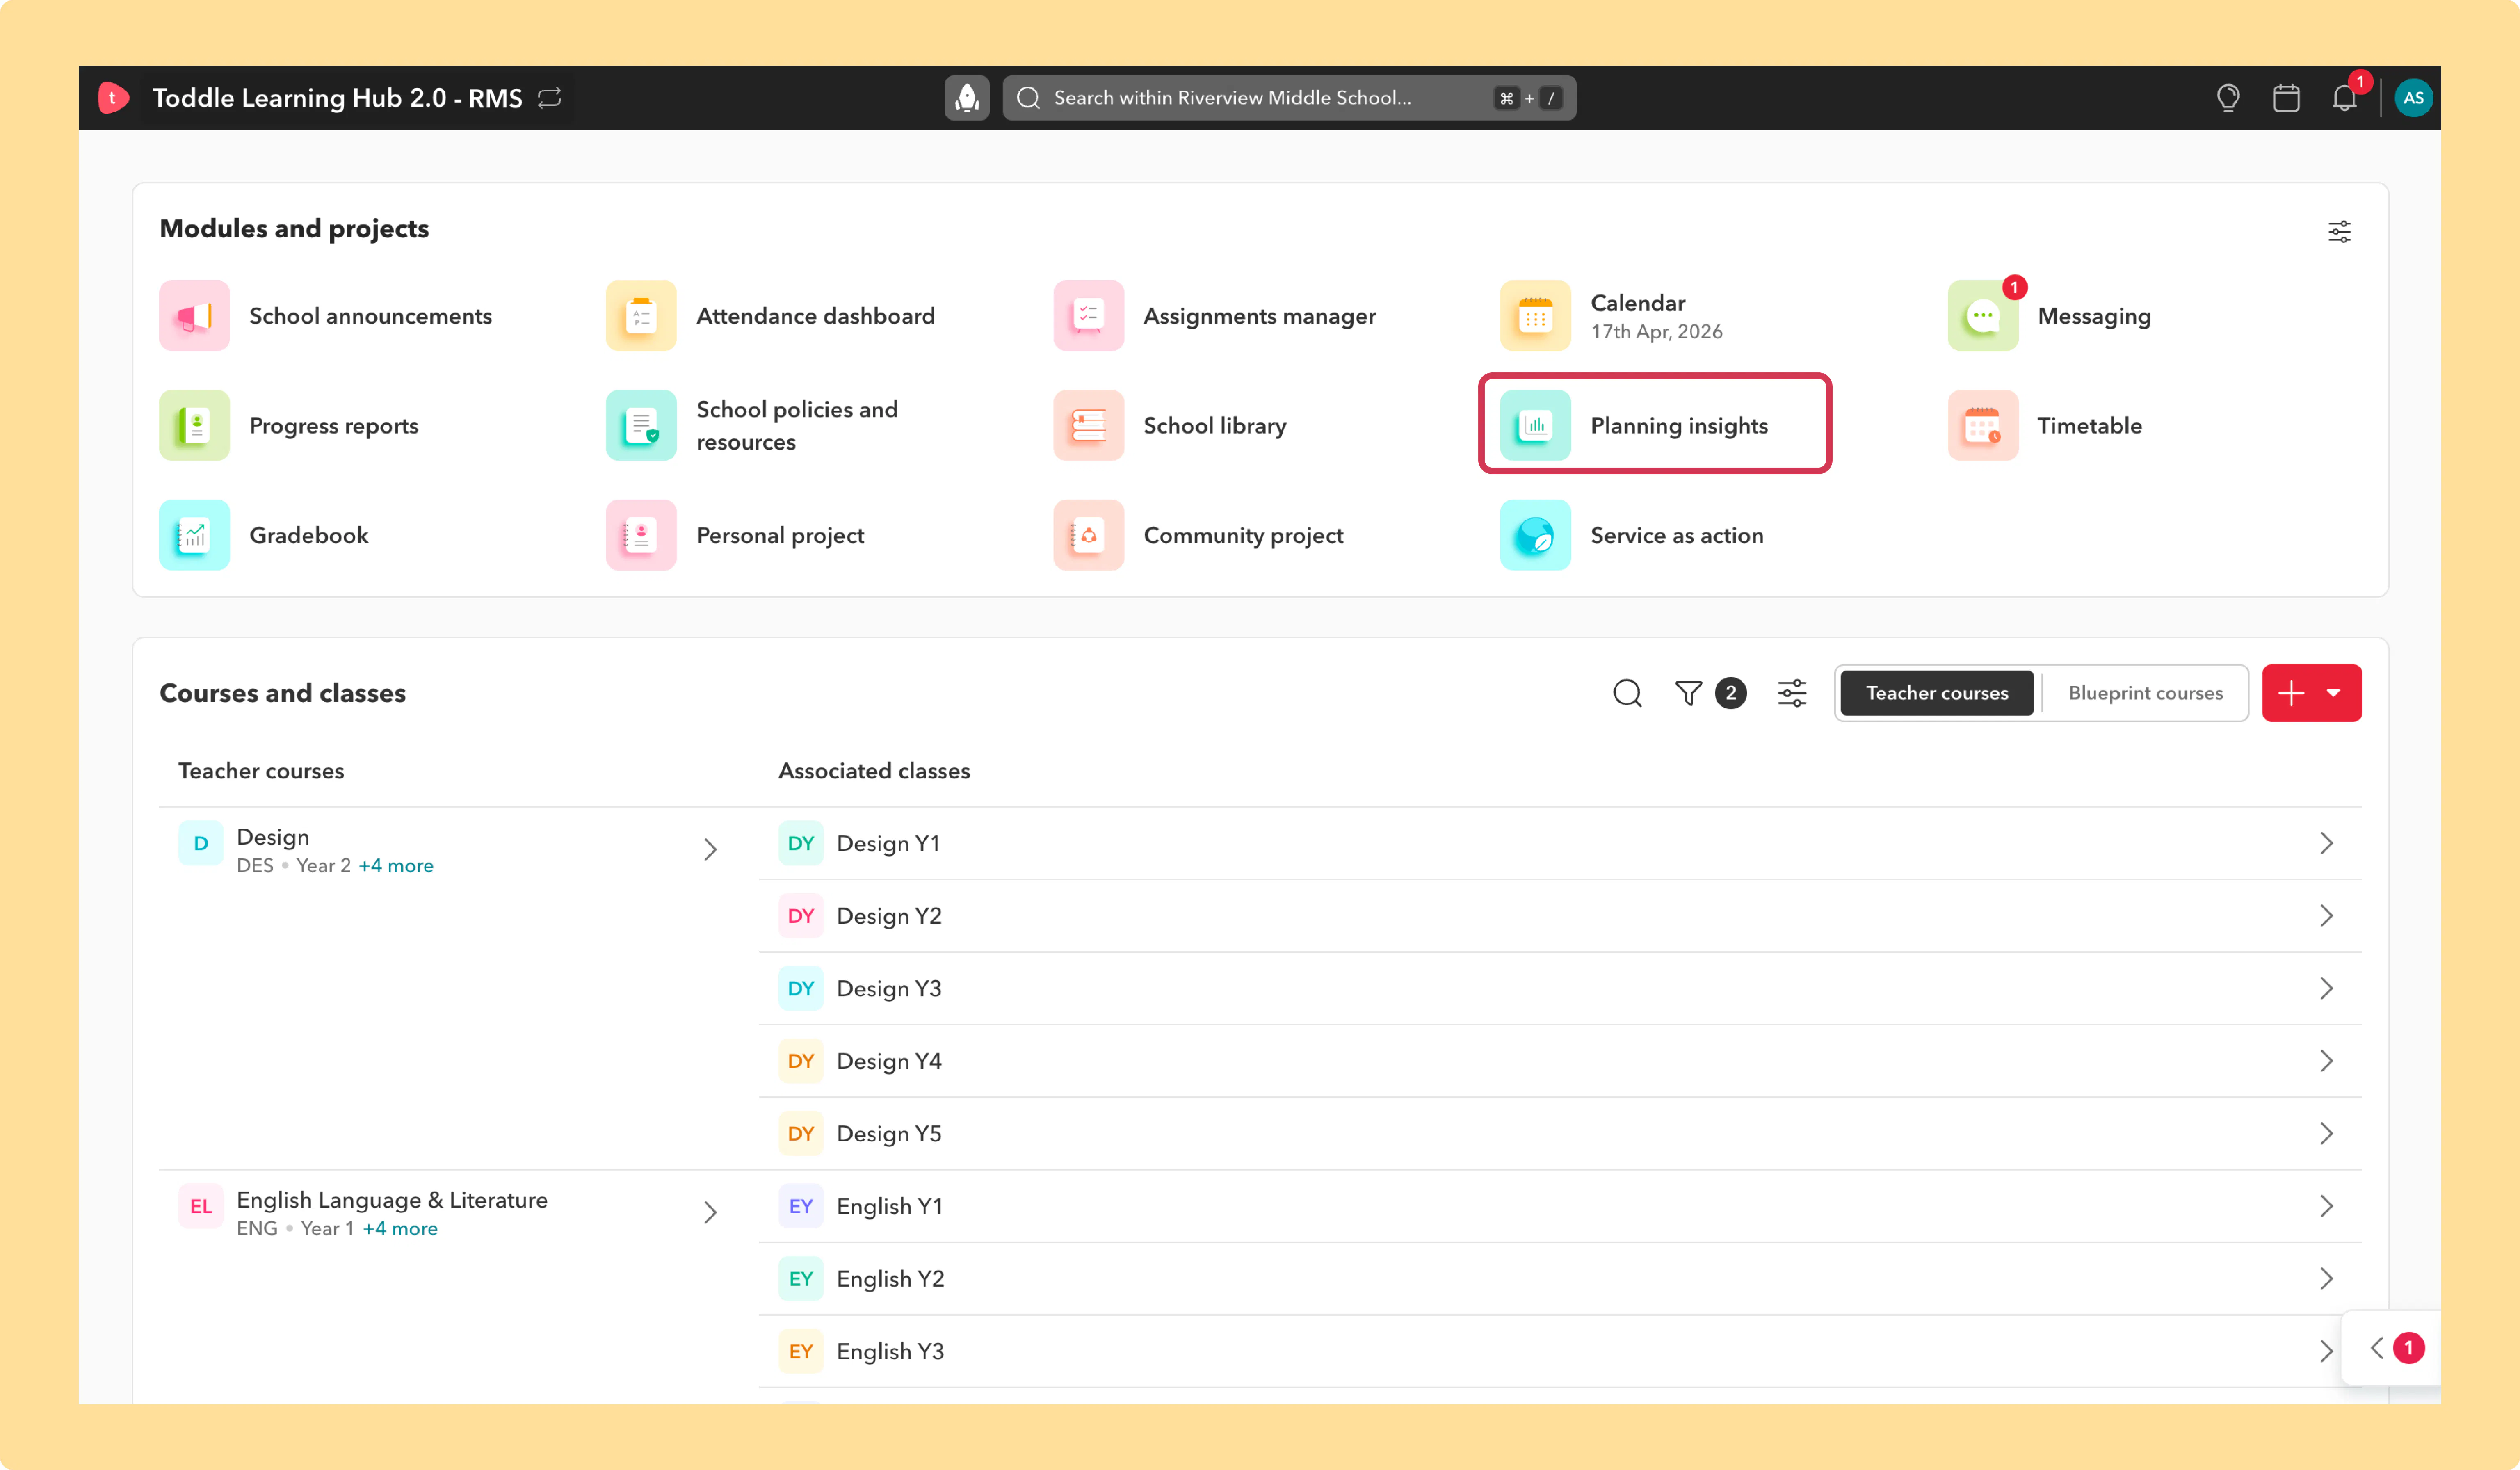Click the Teacher courses column header
This screenshot has height=1470, width=2520.
(261, 771)
